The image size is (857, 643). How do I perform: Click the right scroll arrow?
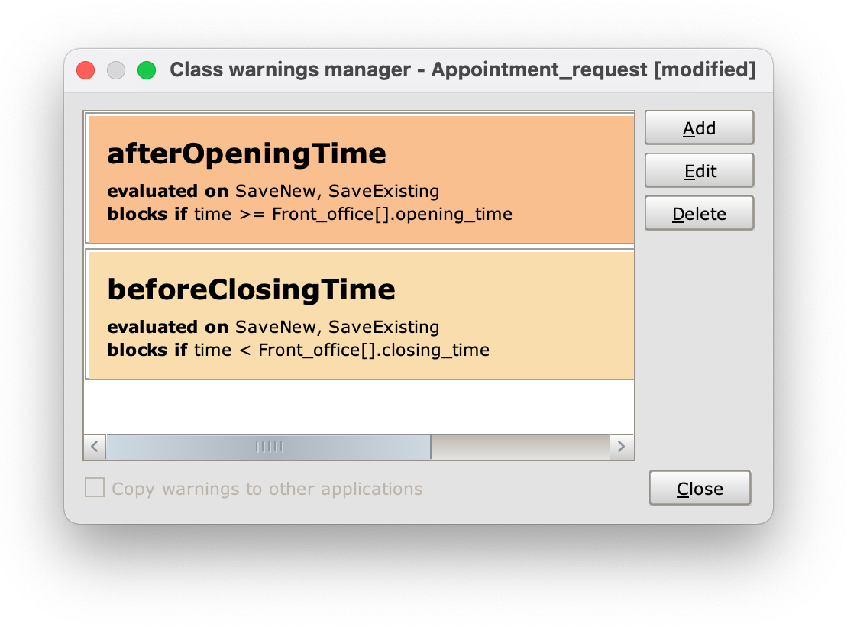(622, 446)
